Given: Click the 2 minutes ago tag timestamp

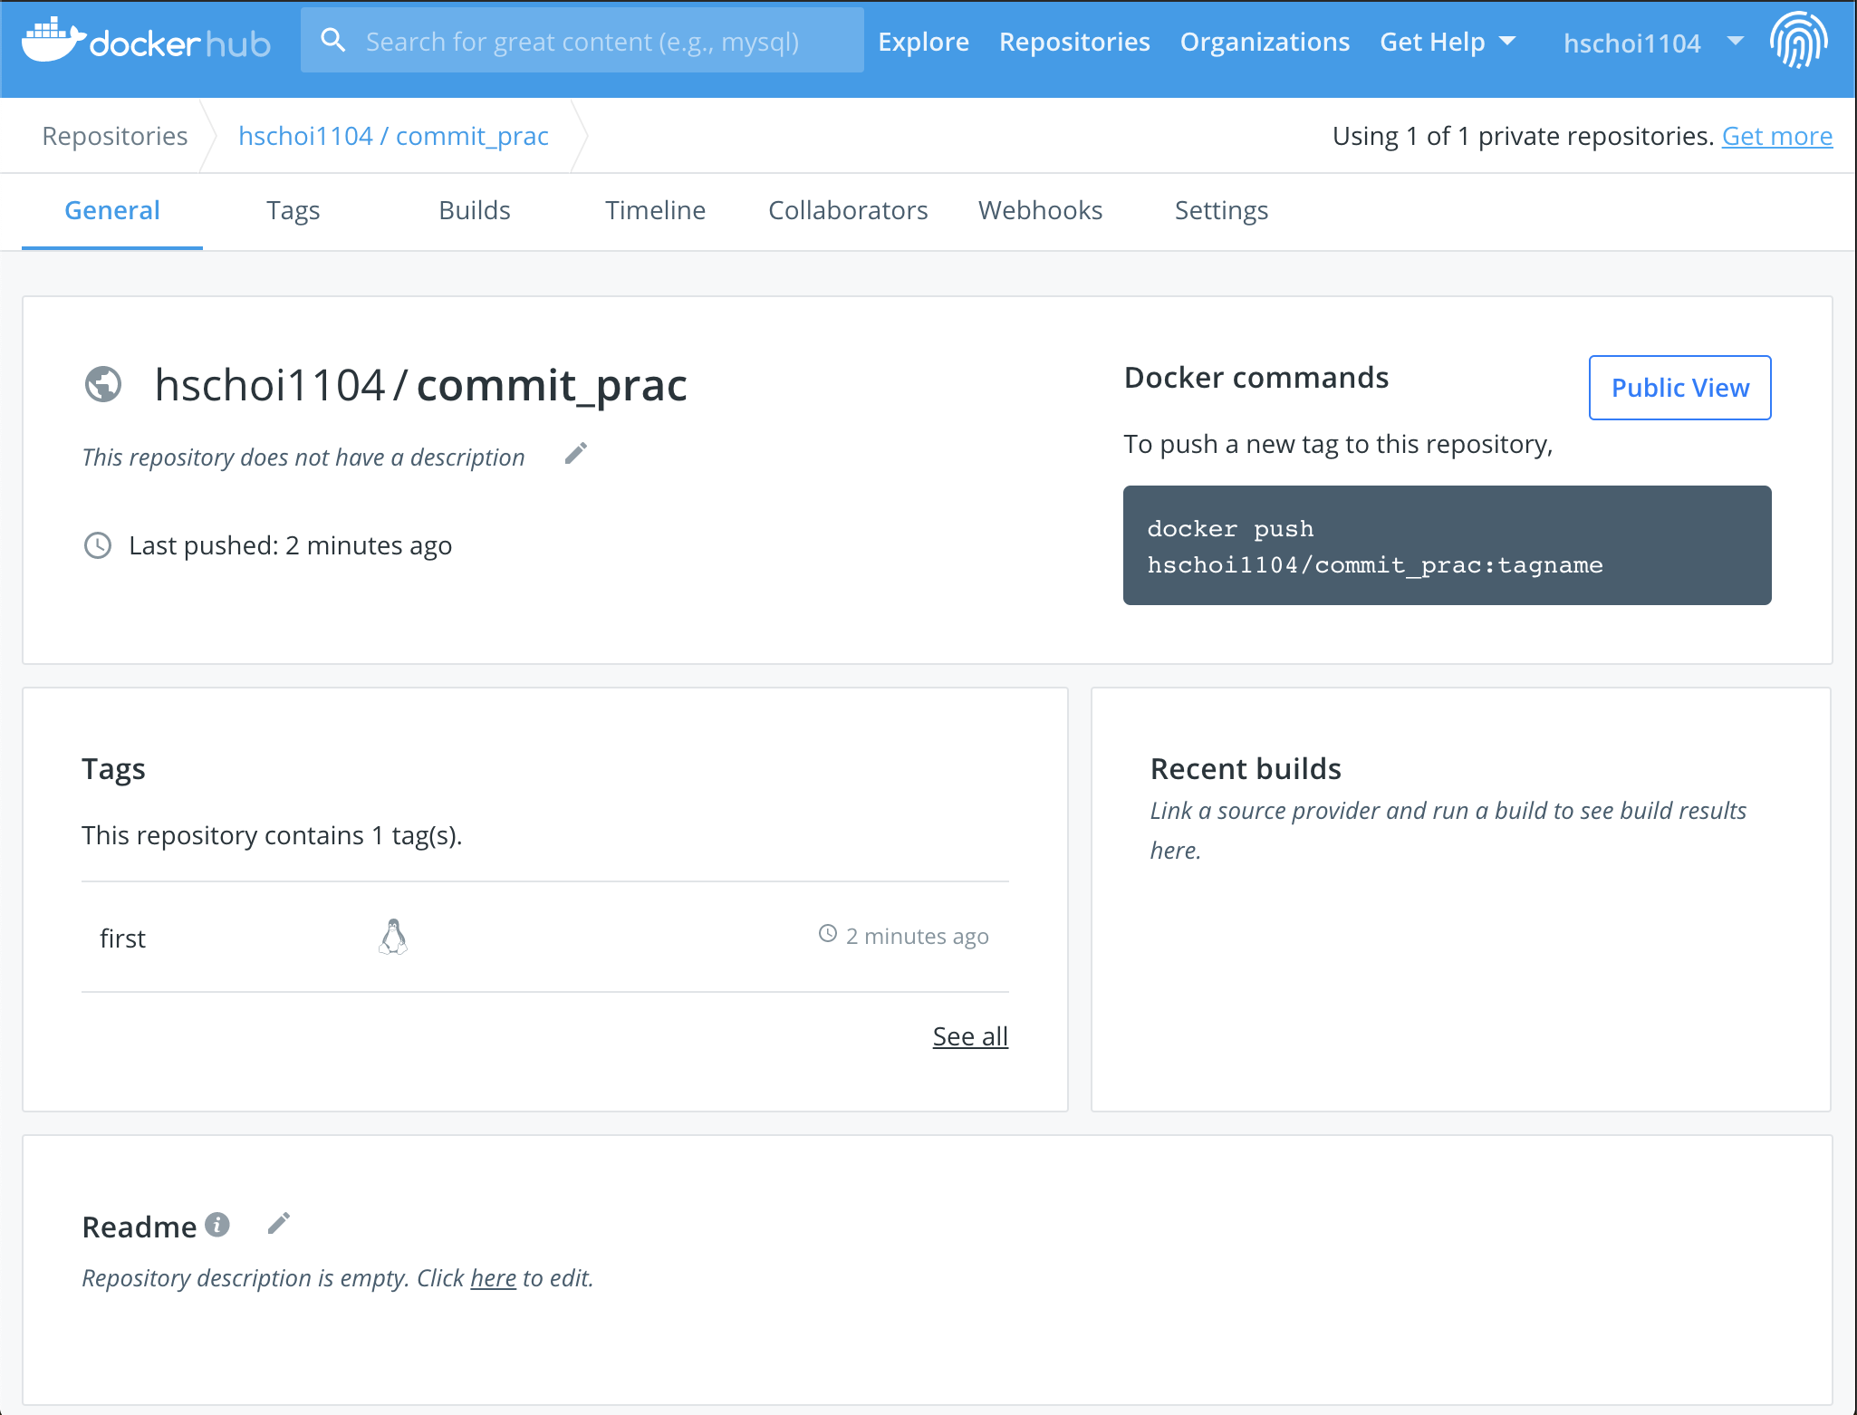Looking at the screenshot, I should (917, 936).
